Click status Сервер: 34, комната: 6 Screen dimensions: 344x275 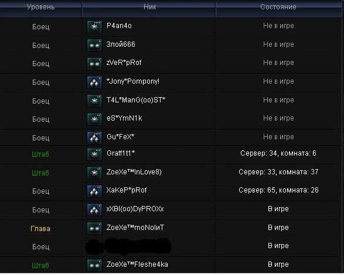coord(278,153)
